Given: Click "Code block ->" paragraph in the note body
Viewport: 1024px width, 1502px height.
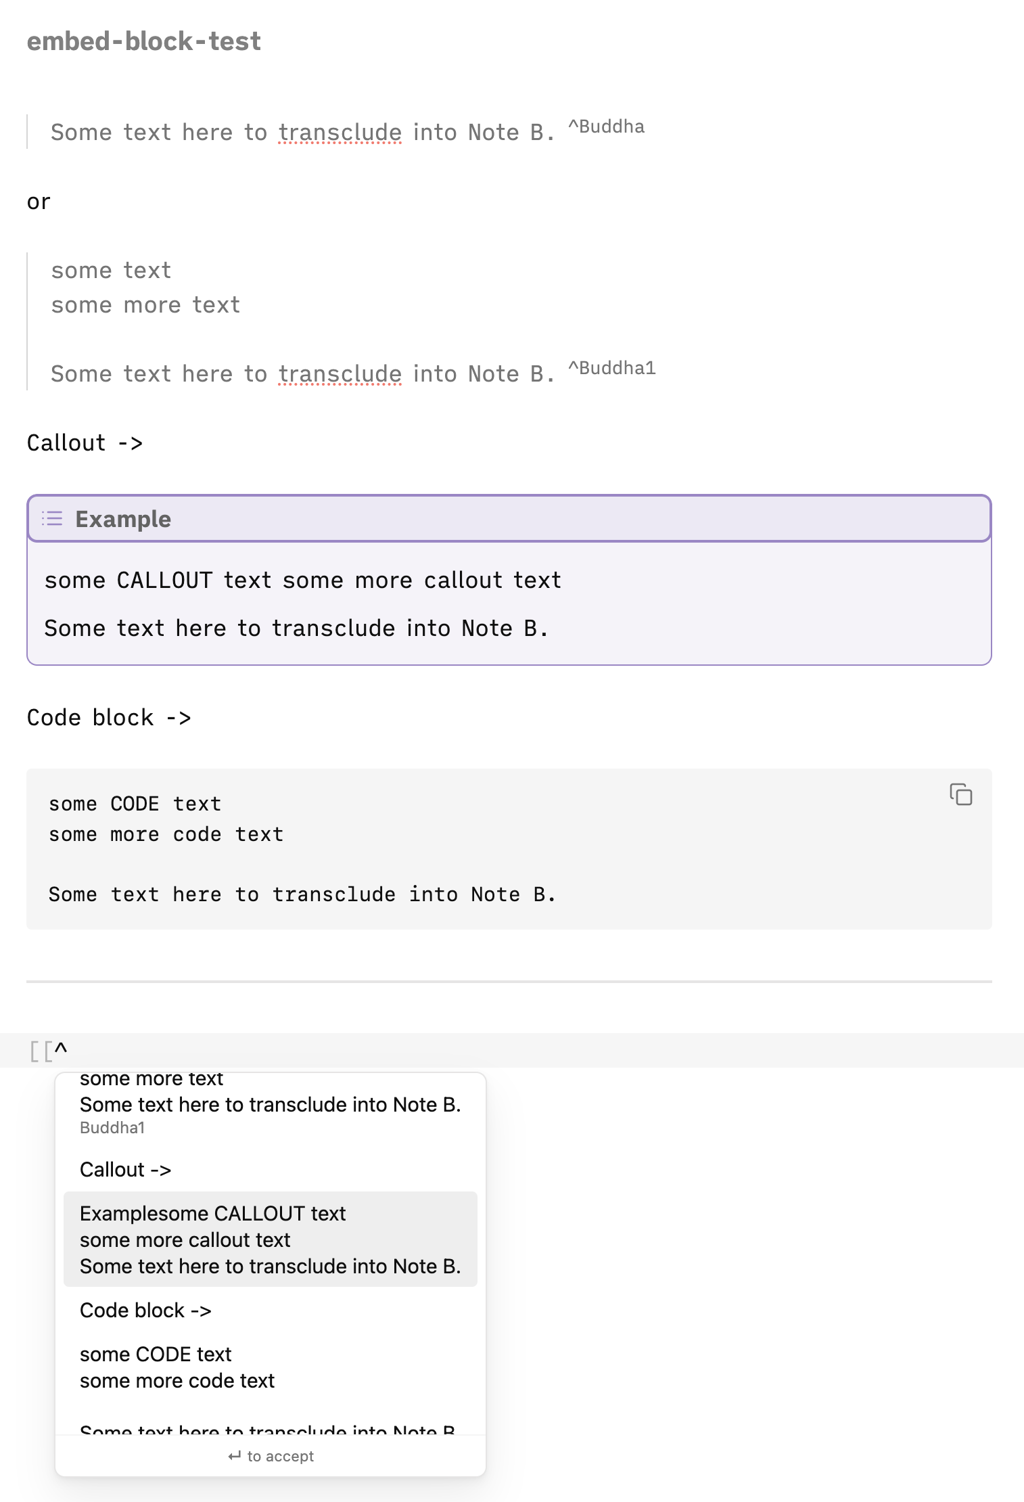Looking at the screenshot, I should (108, 718).
